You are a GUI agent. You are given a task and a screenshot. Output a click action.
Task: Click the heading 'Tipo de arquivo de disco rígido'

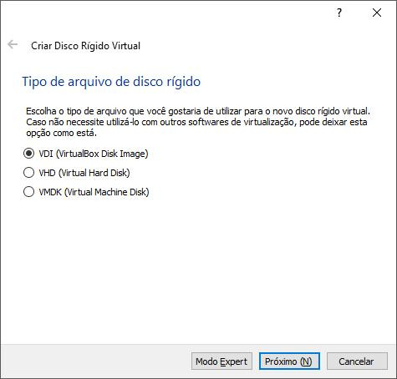point(111,82)
